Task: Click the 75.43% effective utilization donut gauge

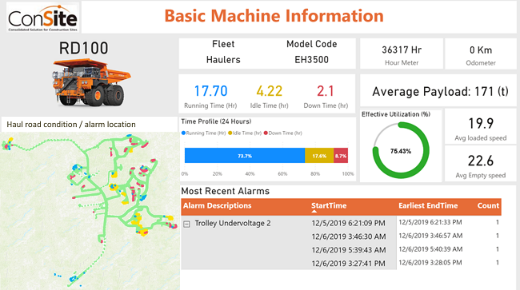Action: tap(401, 151)
